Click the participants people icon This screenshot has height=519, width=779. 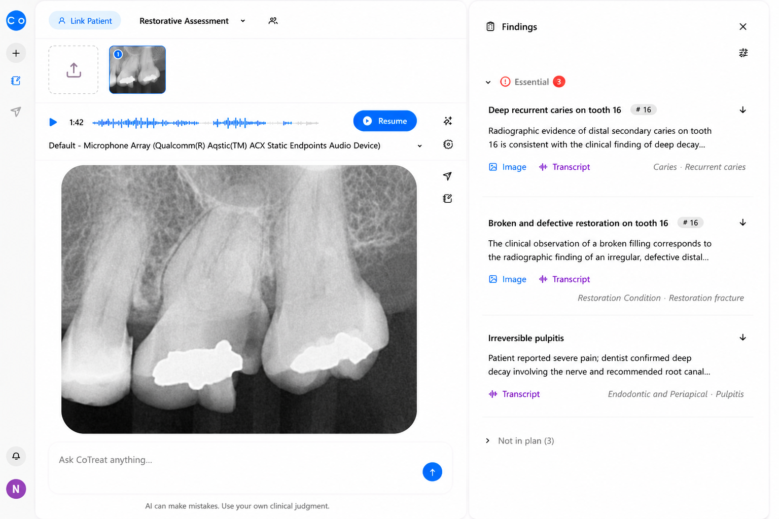point(273,21)
